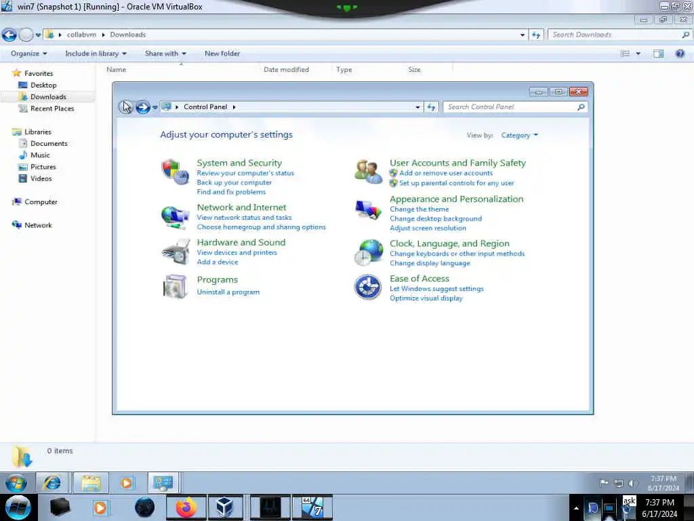Screen dimensions: 694x521
Task: Click View network status and tasks
Action: tap(244, 218)
